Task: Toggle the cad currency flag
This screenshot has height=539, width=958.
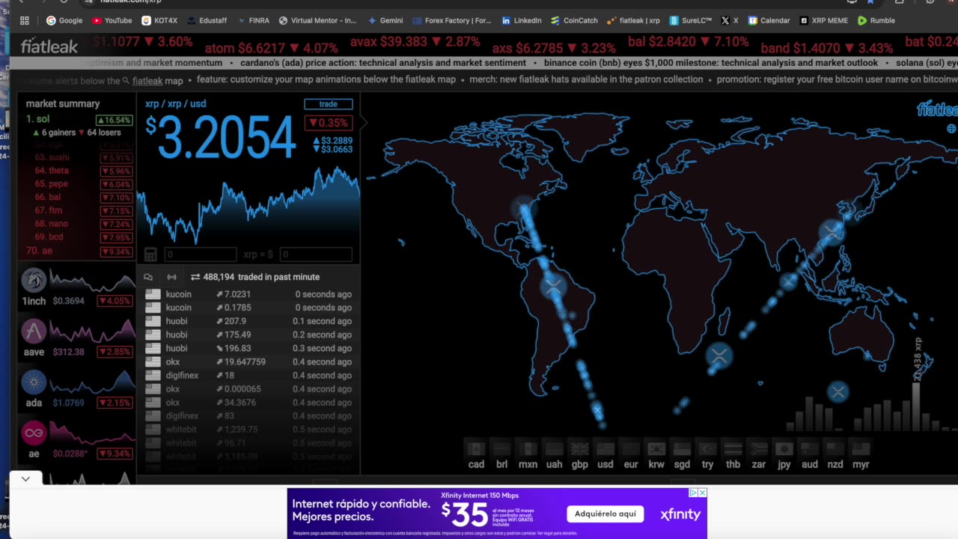Action: tap(476, 449)
